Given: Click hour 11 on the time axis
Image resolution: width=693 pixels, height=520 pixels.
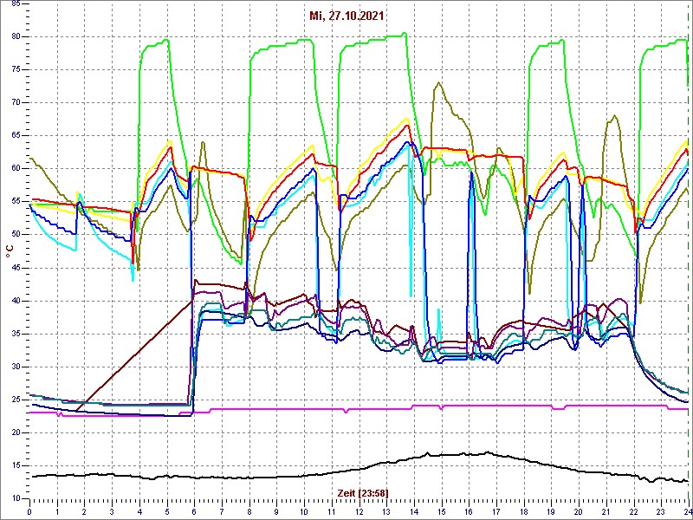Looking at the screenshot, I should tap(332, 510).
